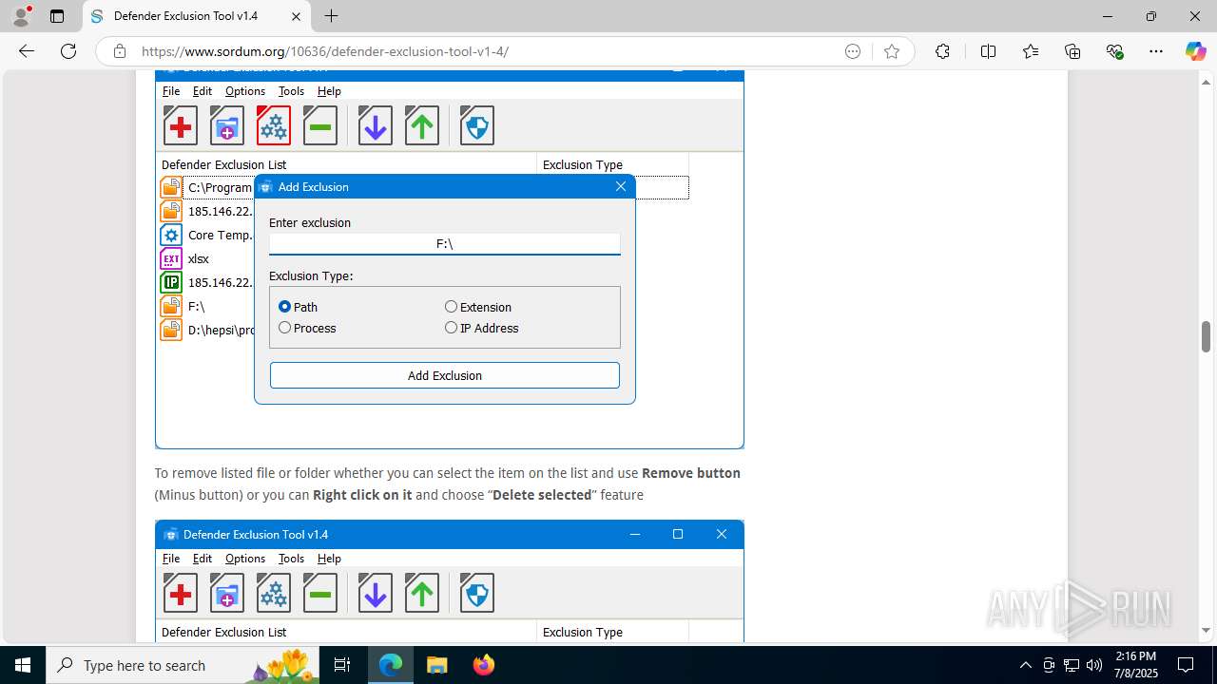Click the browser profile icon
The width and height of the screenshot is (1217, 684).
coord(21,16)
